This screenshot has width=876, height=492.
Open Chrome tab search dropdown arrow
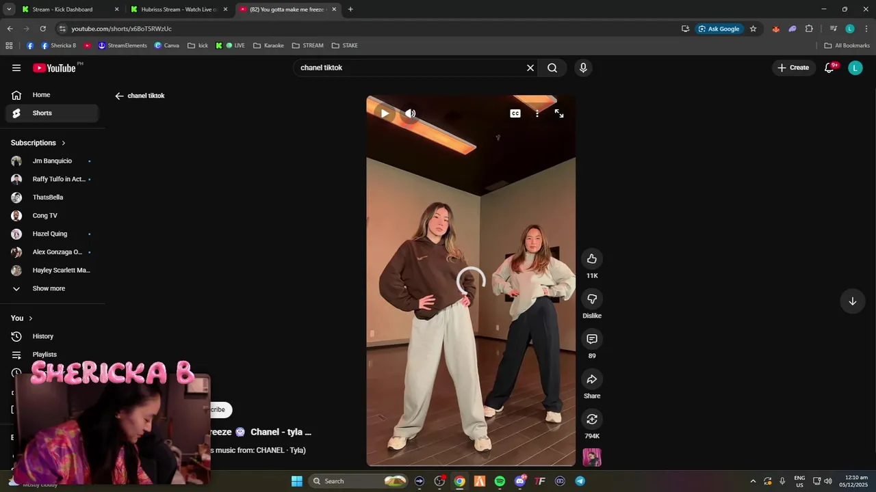9,10
